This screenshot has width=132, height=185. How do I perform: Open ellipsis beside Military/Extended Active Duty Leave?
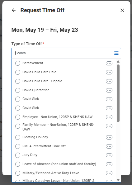coord(109,173)
